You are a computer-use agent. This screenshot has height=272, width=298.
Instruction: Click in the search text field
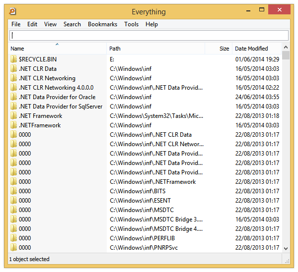click(149, 35)
